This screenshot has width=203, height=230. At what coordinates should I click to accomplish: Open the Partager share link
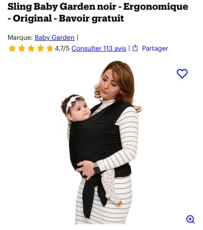pyautogui.click(x=155, y=48)
